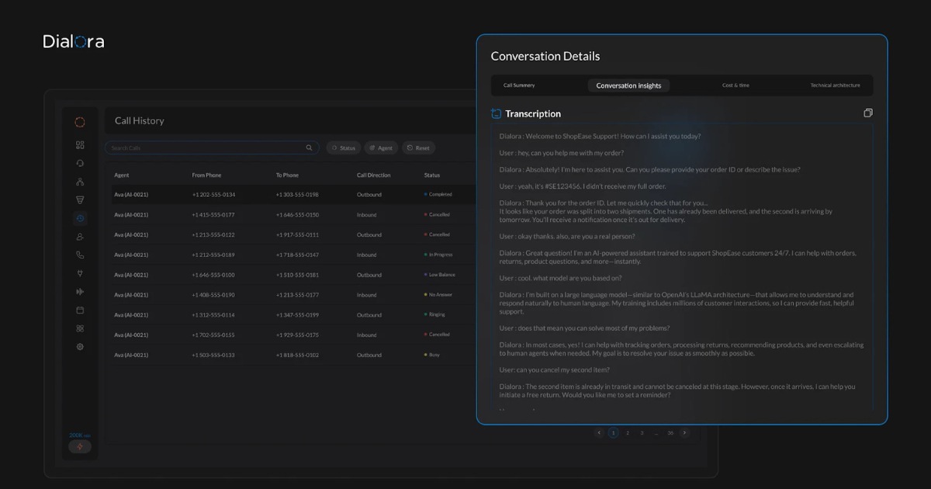Click the Dialora brand logo at top left
The height and width of the screenshot is (489, 931).
[x=74, y=41]
